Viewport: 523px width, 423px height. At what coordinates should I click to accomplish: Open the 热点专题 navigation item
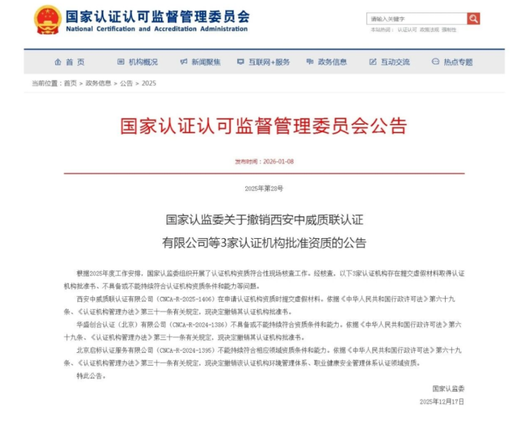(458, 62)
